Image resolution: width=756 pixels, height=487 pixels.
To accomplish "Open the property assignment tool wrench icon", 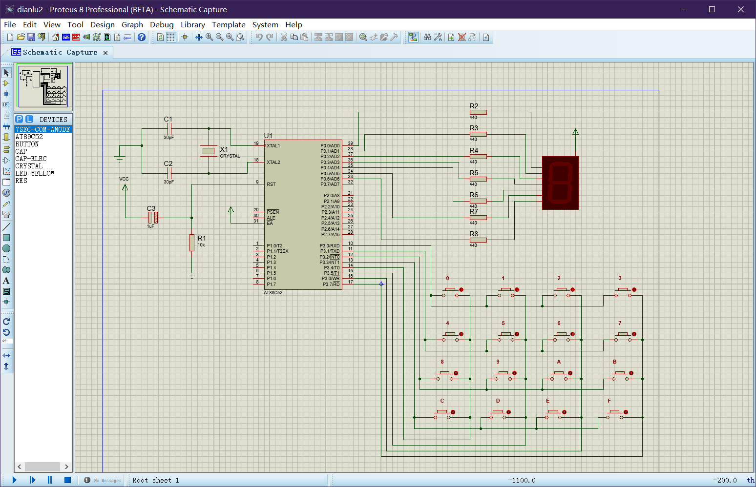I will 438,37.
